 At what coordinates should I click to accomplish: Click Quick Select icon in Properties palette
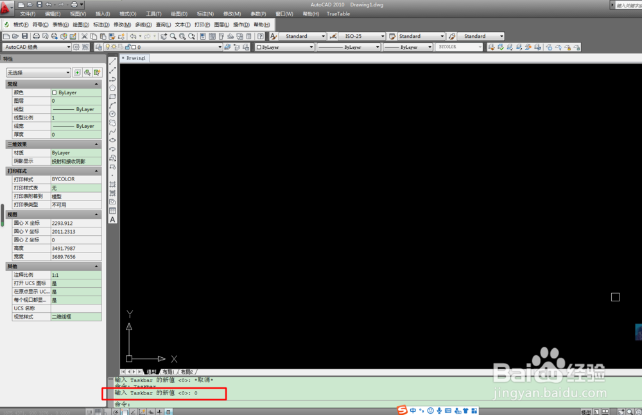97,73
